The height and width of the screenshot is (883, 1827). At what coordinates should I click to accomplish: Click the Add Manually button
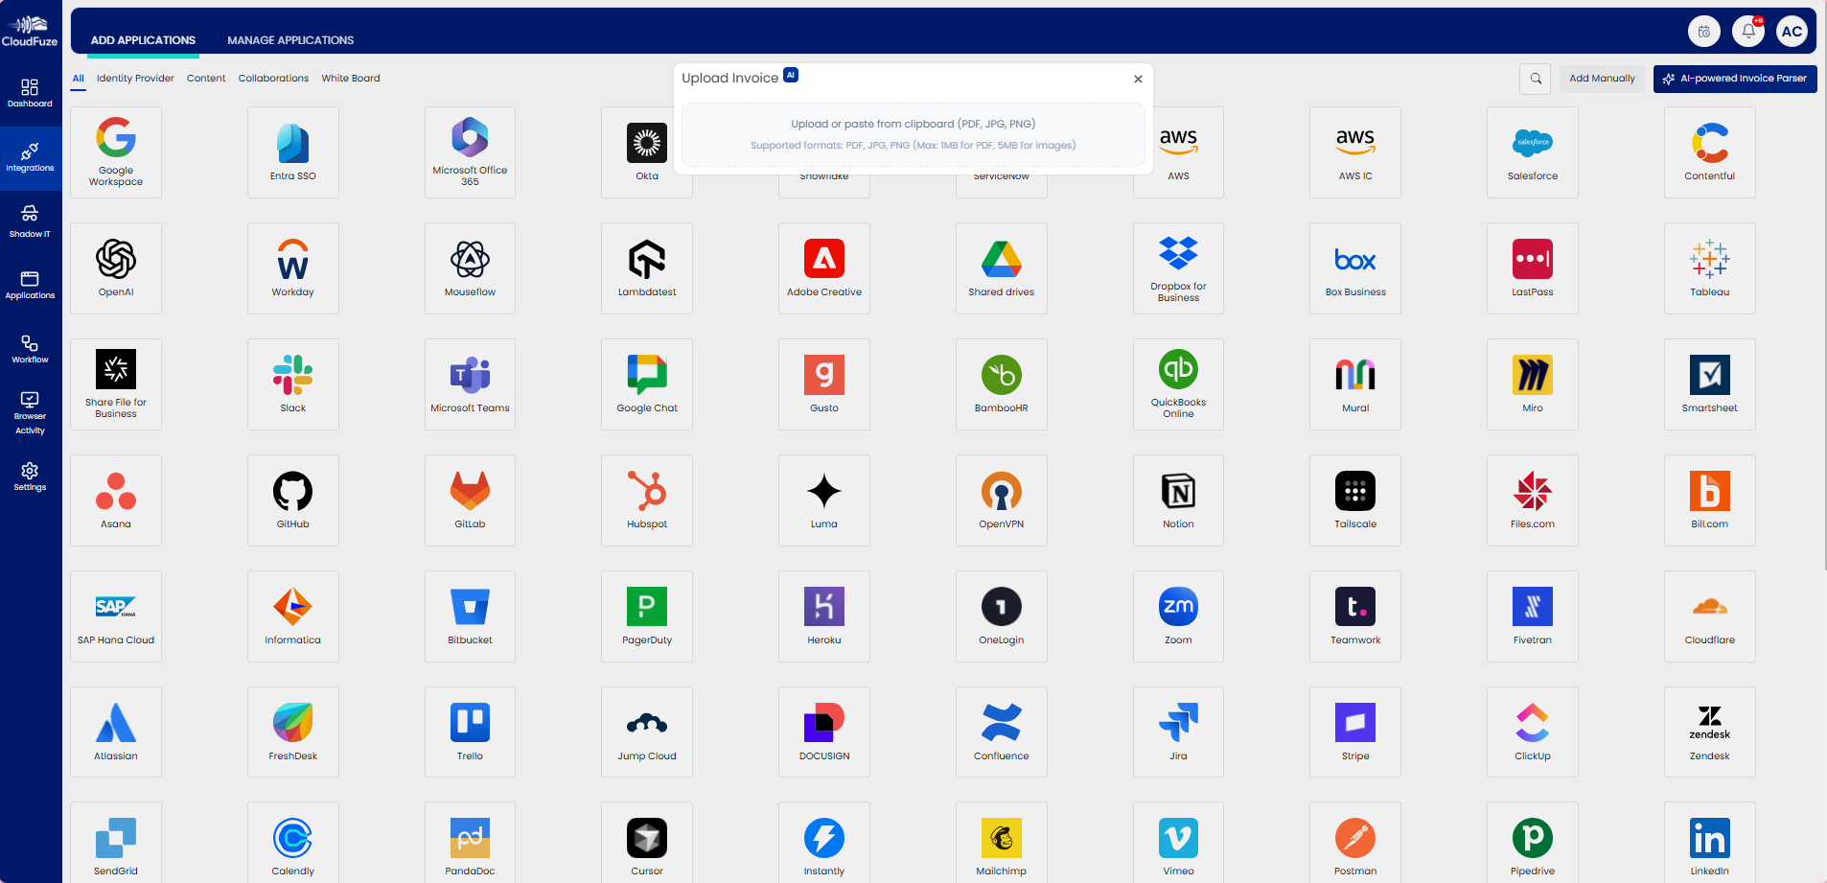point(1602,79)
